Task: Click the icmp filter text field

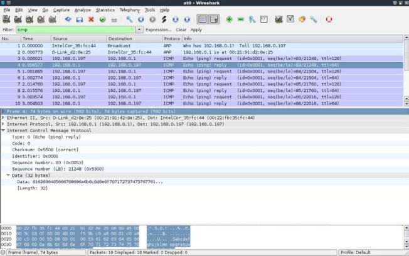Action: click(75, 29)
